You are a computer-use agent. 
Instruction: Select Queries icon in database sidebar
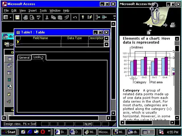point(9,66)
